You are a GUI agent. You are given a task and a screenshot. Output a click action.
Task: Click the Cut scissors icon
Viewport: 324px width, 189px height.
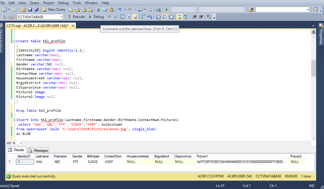point(98,9)
